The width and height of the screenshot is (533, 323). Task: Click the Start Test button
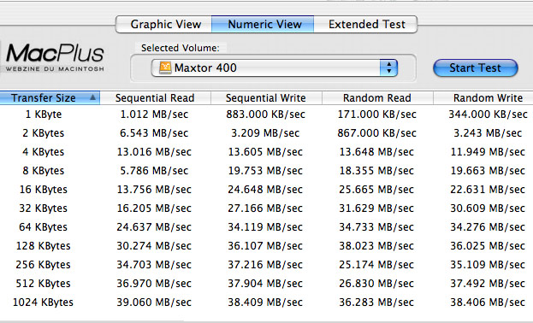pyautogui.click(x=475, y=68)
